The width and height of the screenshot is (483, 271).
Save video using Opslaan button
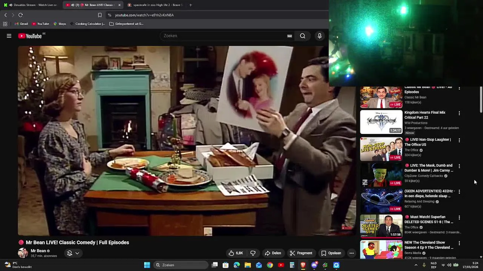coord(331,253)
